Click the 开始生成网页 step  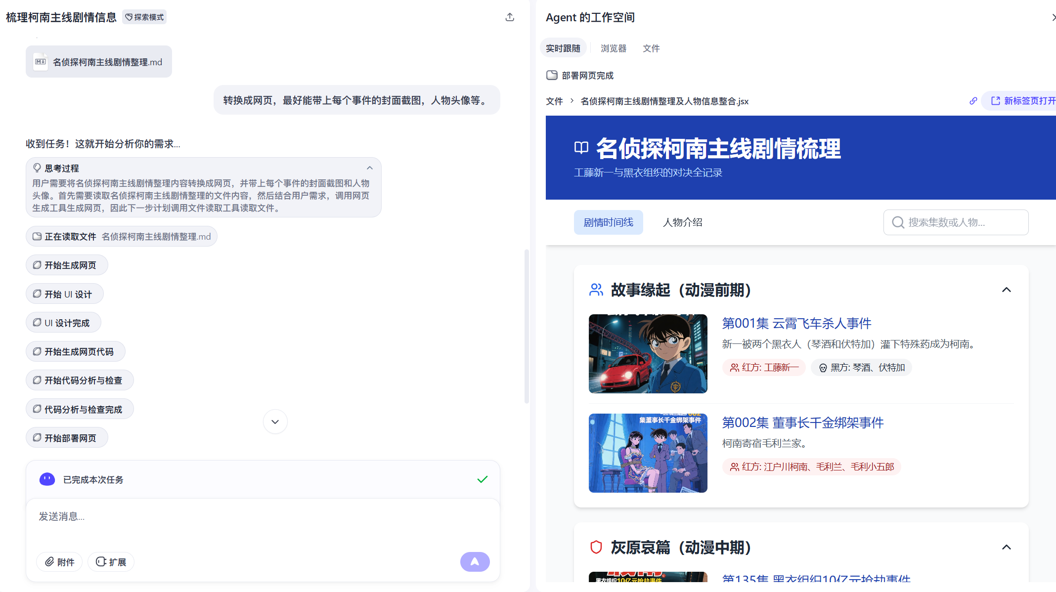coord(67,265)
